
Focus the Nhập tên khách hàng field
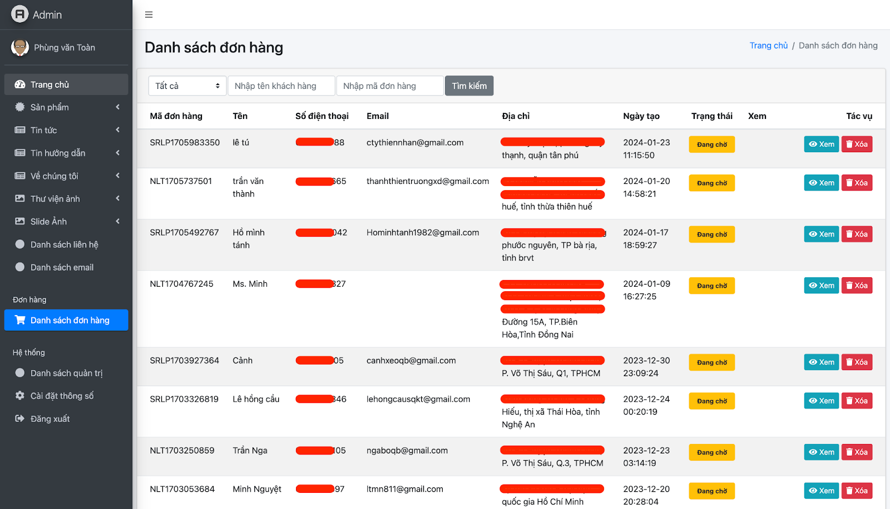pyautogui.click(x=281, y=86)
